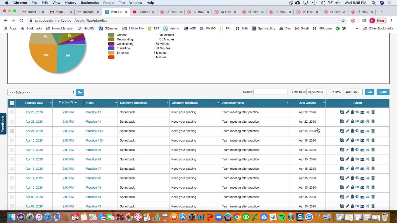
Task: Open the Practice #13 link
Action: pos(94,131)
